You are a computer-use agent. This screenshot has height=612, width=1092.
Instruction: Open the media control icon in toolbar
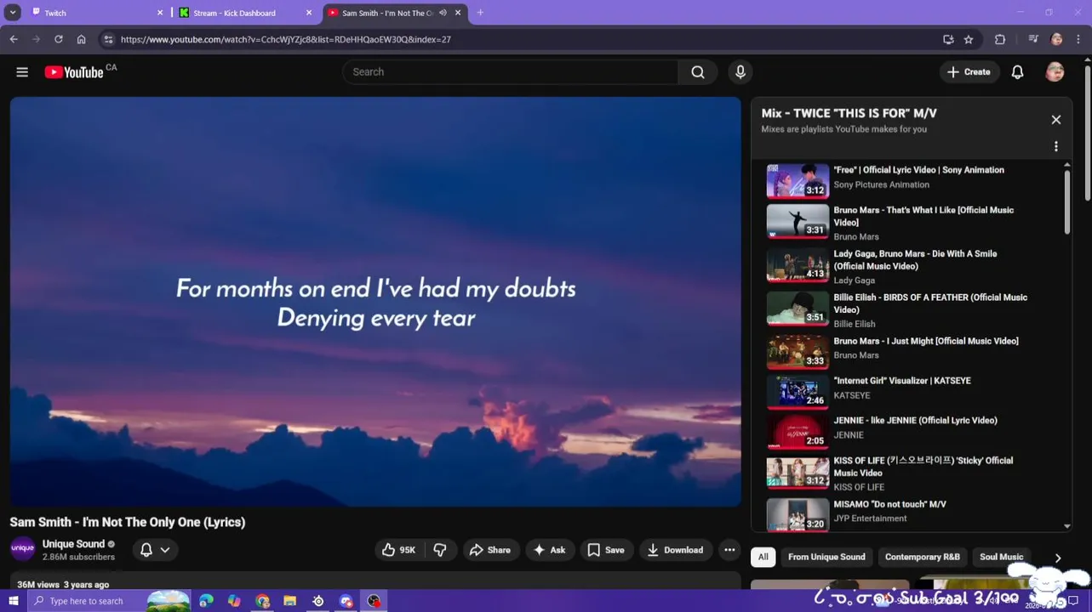pyautogui.click(x=1033, y=39)
